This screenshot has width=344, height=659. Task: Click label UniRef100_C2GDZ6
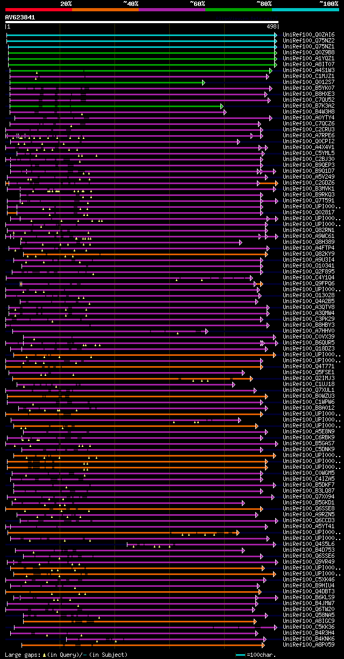309,183
